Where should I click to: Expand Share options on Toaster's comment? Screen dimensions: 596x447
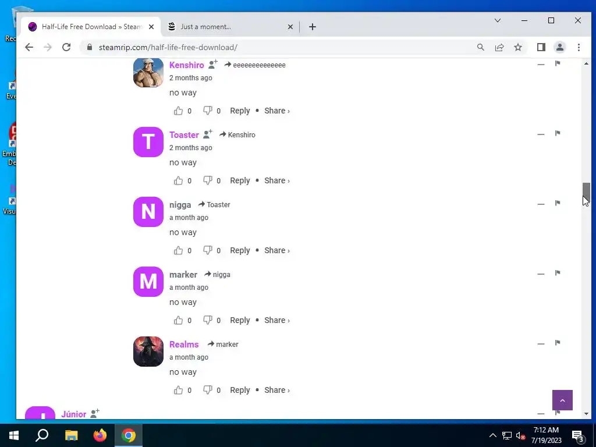point(276,180)
